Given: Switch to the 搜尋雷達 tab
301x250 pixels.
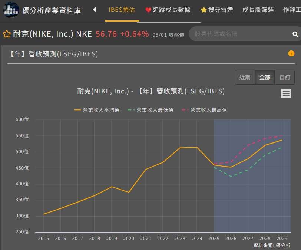Looking at the screenshot, I should pos(217,10).
